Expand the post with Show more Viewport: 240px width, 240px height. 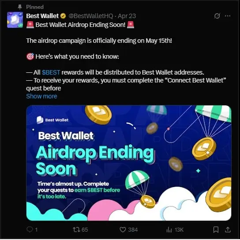[x=41, y=96]
